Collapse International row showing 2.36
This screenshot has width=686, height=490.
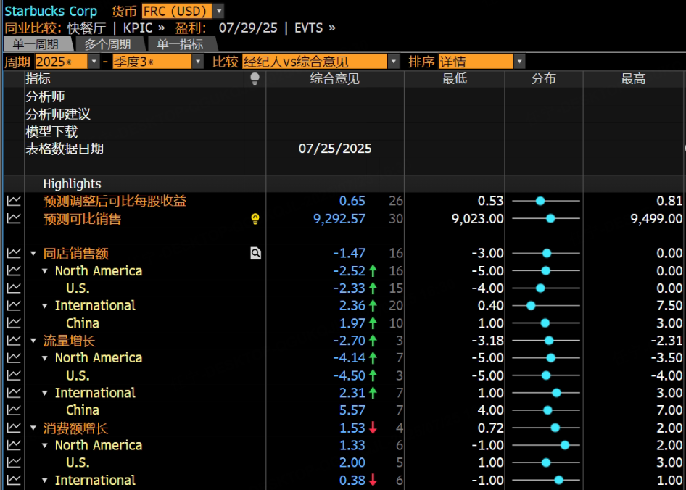(x=45, y=306)
